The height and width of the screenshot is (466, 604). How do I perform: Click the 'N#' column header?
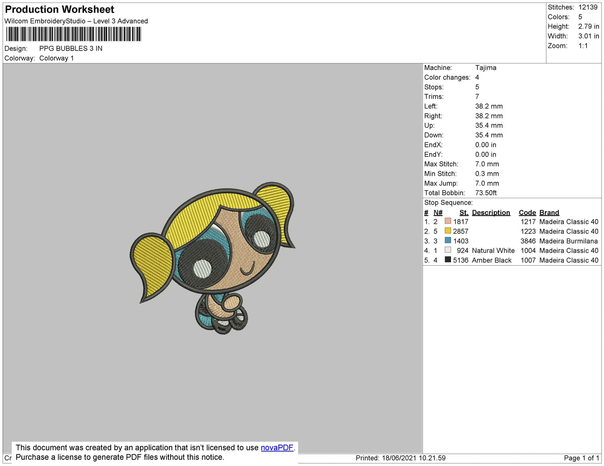[438, 212]
